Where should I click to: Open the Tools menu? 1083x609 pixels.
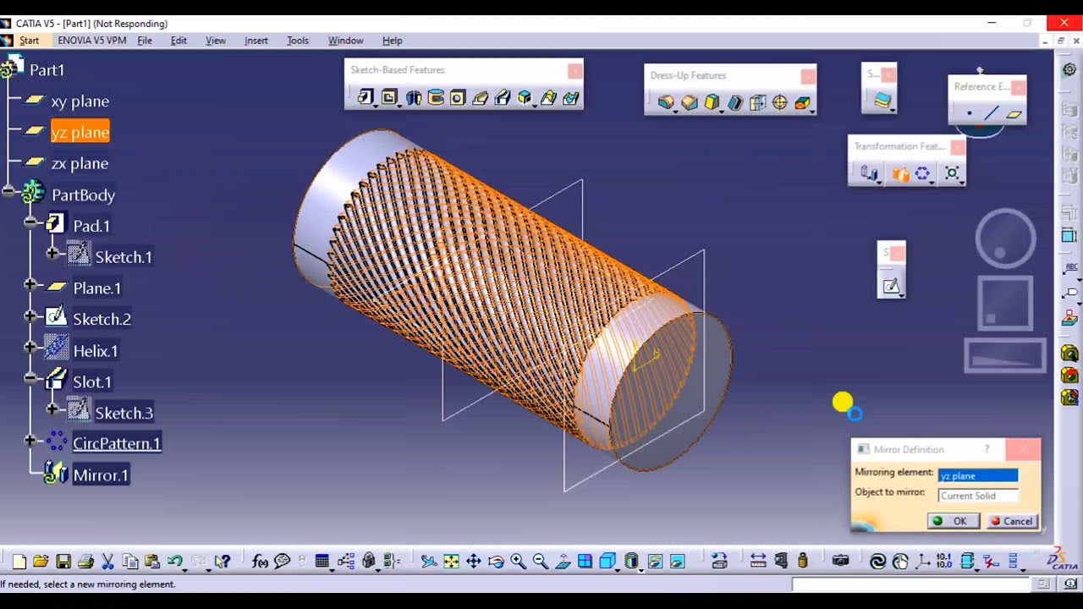coord(298,41)
